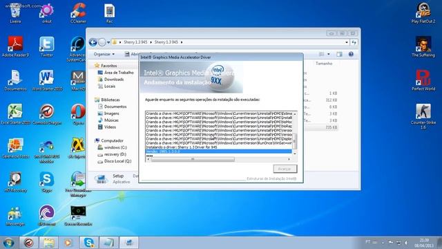Open Comodo Dragon browser shortcut
This screenshot has height=249, width=442.
(47, 114)
